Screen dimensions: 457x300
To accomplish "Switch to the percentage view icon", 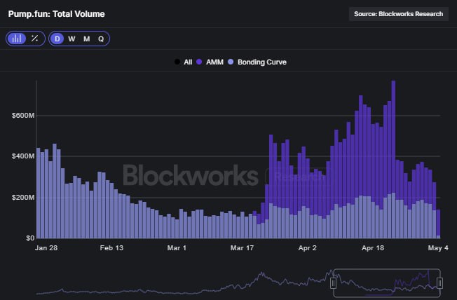I will tap(34, 39).
